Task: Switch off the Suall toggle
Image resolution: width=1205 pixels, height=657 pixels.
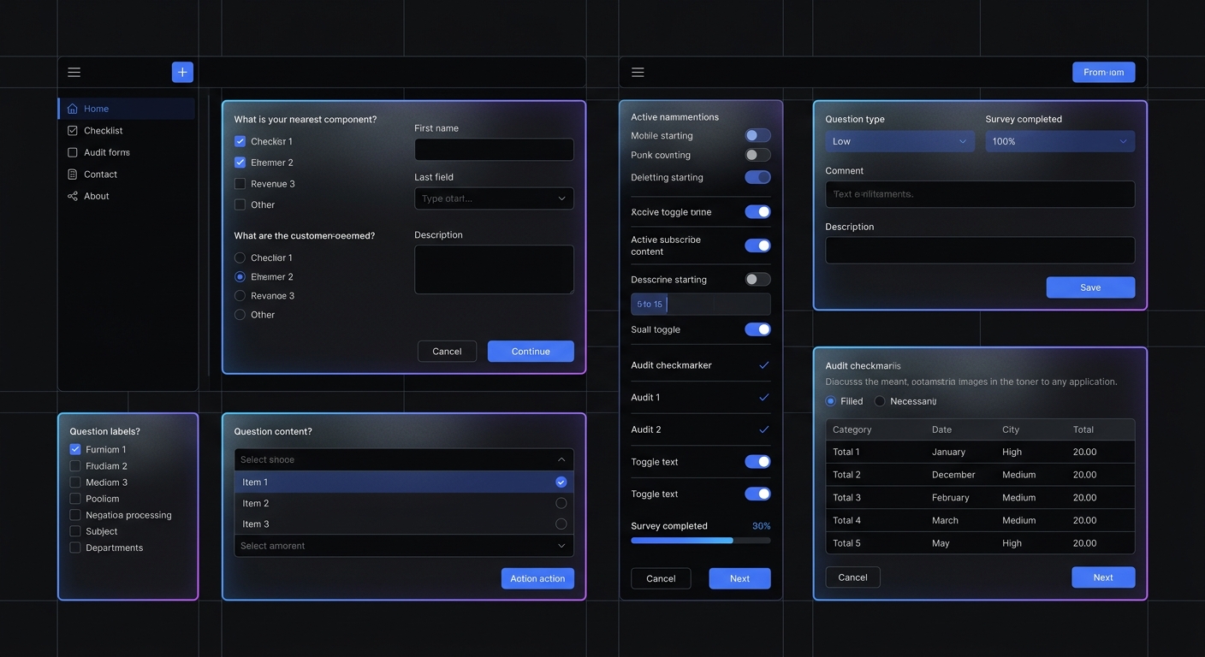Action: pos(757,329)
